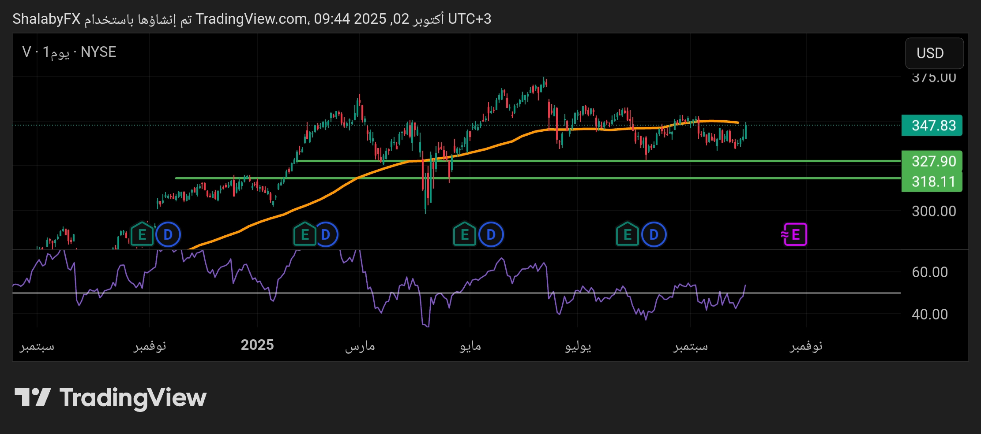Click the dividend D marker before 2025
The image size is (981, 434).
[x=168, y=234]
